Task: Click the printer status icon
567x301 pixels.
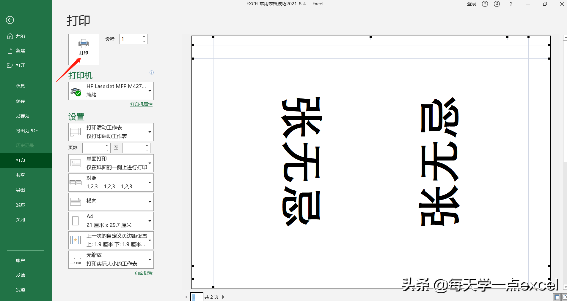Action: click(x=76, y=92)
